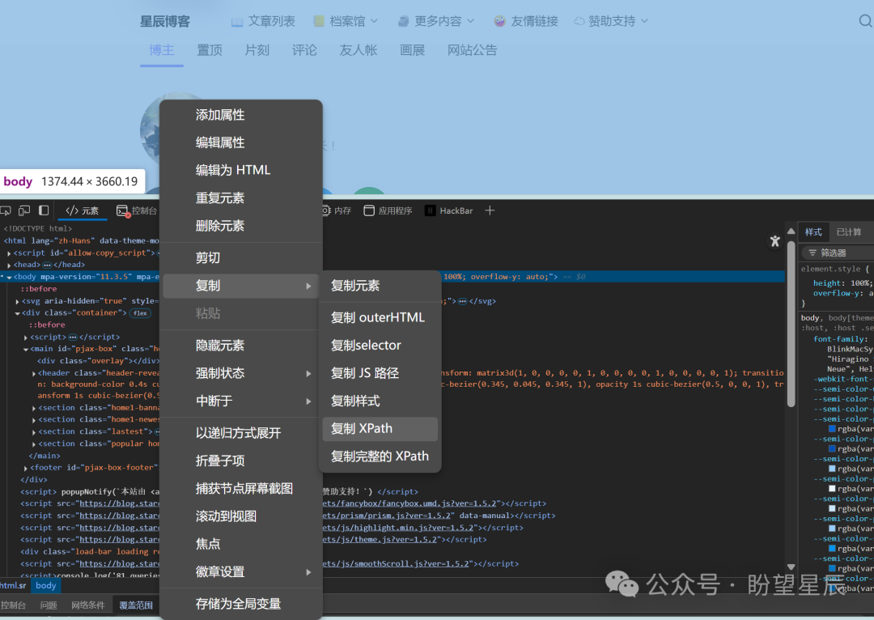
Task: Click the accessibility figure icon near Styles panel
Action: [x=774, y=240]
